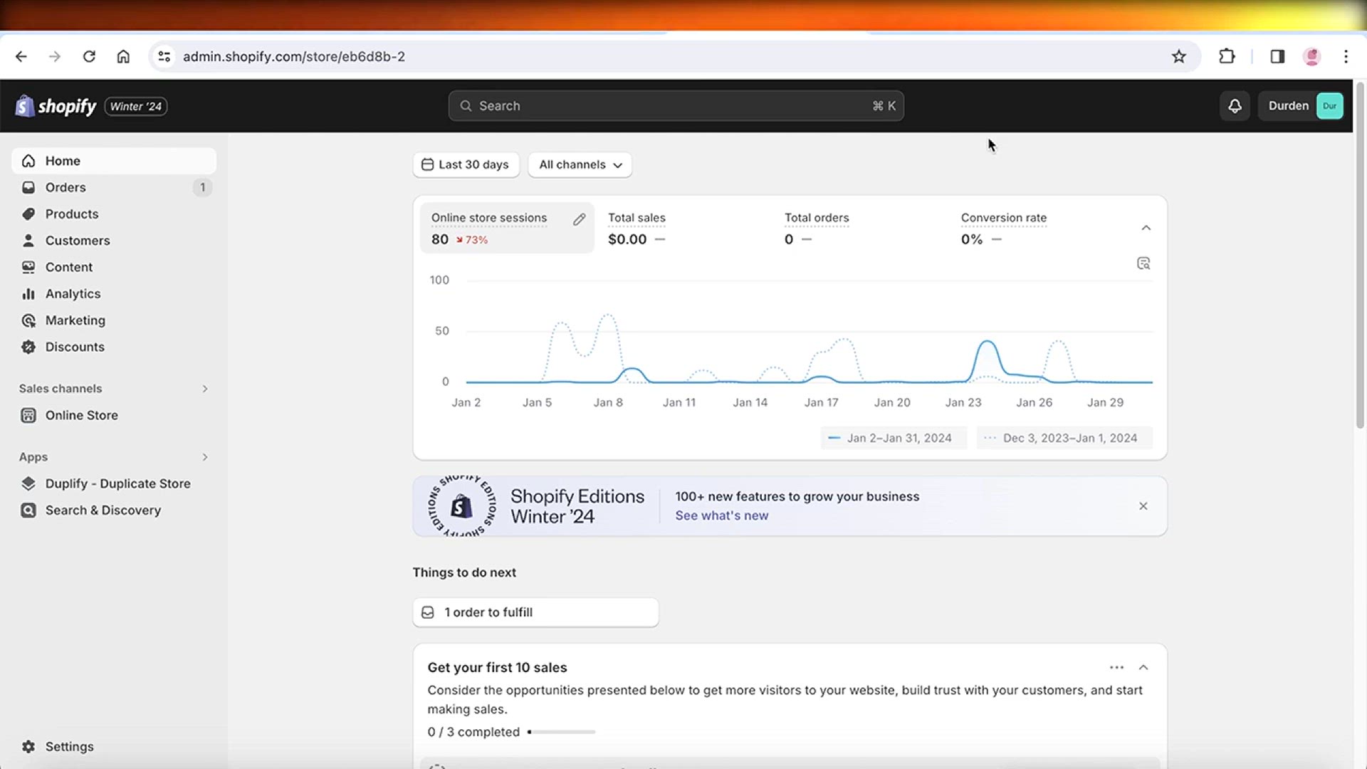Click the browser address bar URL
1367x769 pixels.
click(x=294, y=56)
